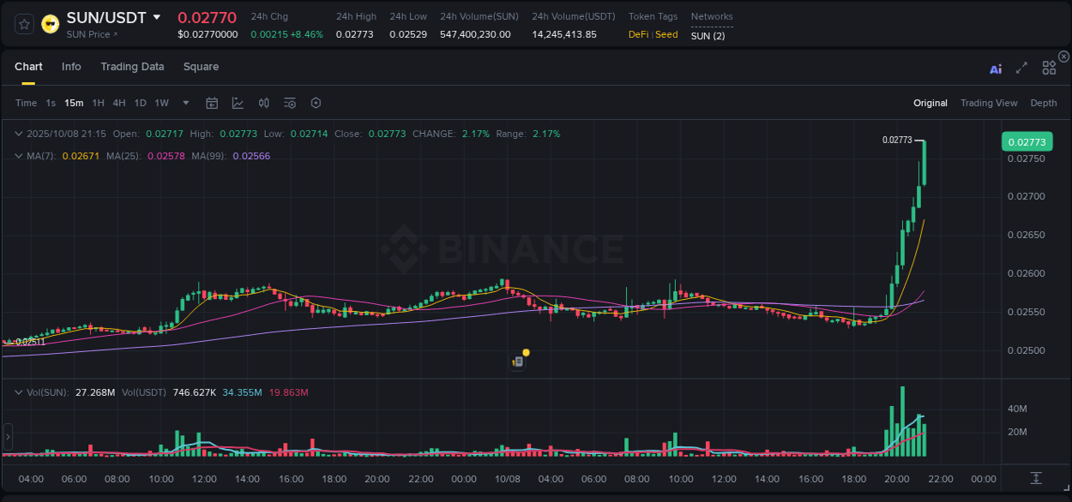This screenshot has height=502, width=1072.
Task: Open the date range calendar icon
Action: point(212,103)
